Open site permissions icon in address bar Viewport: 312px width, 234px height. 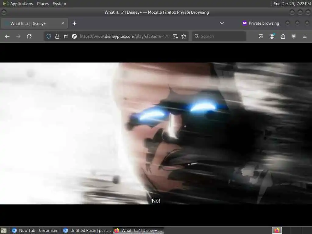point(66,36)
